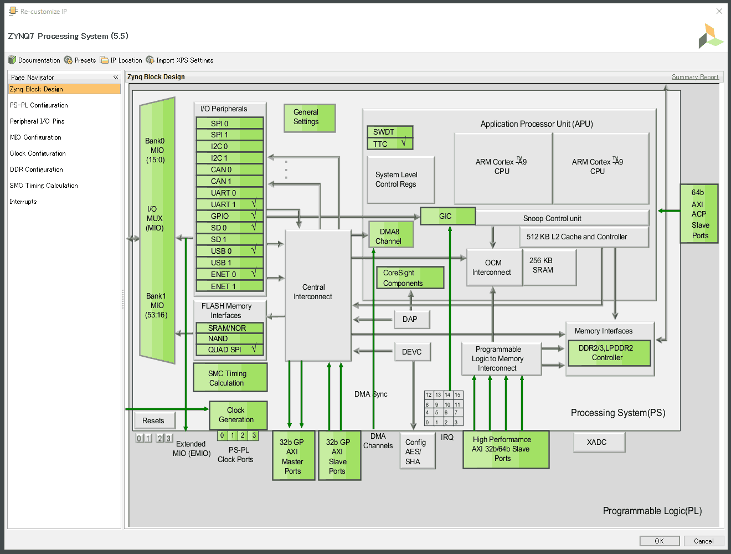This screenshot has width=731, height=554.
Task: Click the checked ENET 0 block
Action: [x=230, y=274]
